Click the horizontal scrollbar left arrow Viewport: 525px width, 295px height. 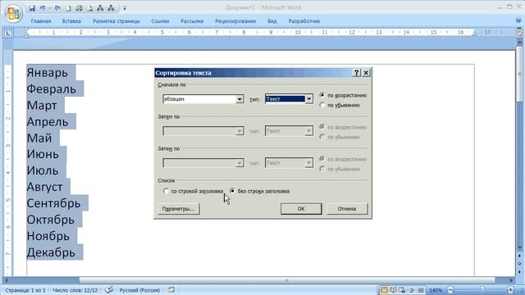(x=6, y=280)
